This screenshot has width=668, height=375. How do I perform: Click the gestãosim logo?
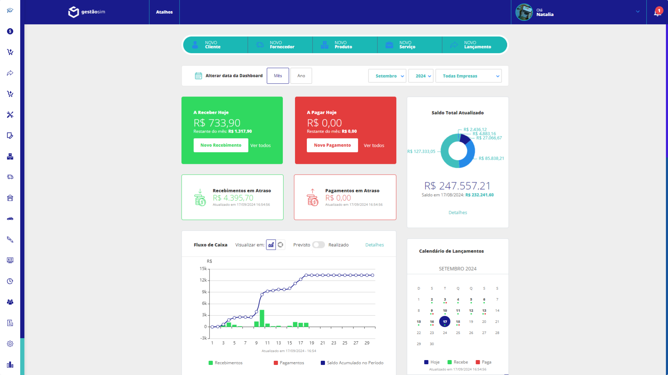[87, 12]
